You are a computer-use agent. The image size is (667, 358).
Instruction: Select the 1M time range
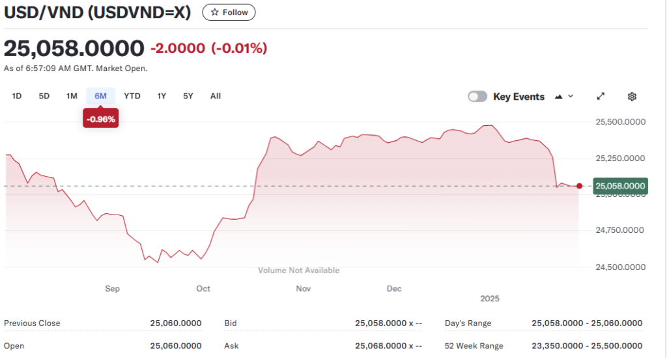pyautogui.click(x=72, y=96)
